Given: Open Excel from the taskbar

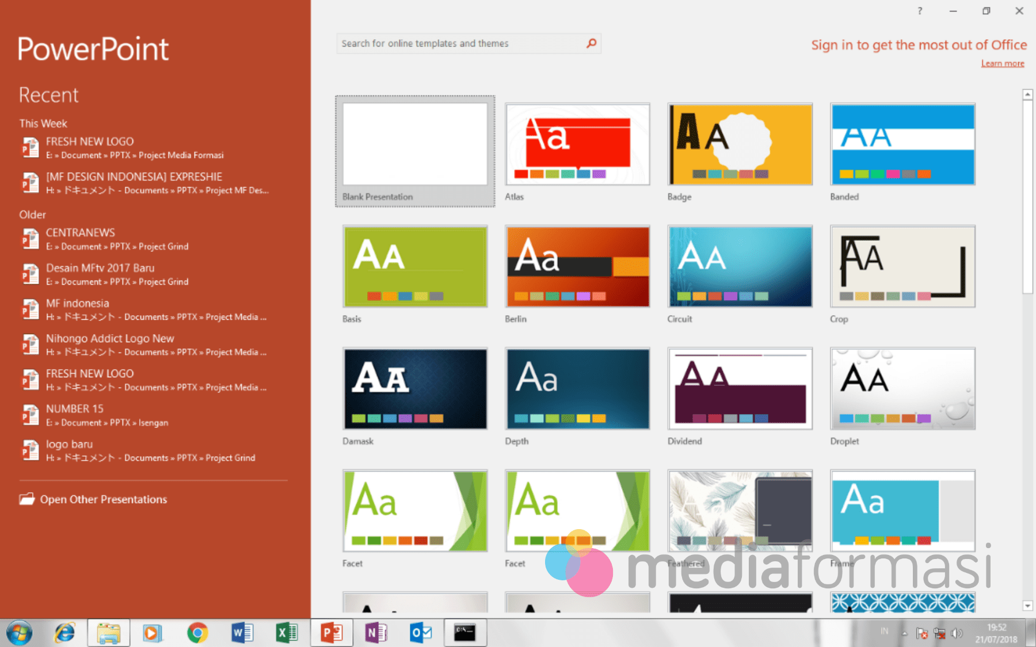Looking at the screenshot, I should [287, 633].
